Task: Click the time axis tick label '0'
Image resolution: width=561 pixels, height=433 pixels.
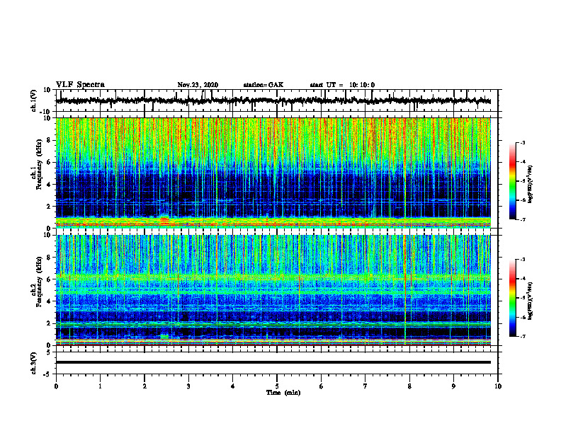Action: pos(56,386)
